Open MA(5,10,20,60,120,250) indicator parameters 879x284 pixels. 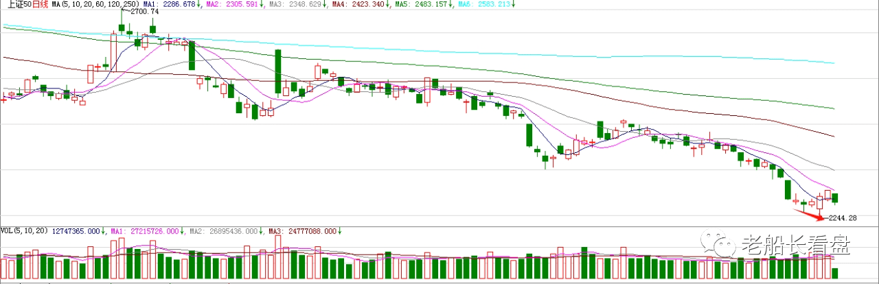click(96, 4)
